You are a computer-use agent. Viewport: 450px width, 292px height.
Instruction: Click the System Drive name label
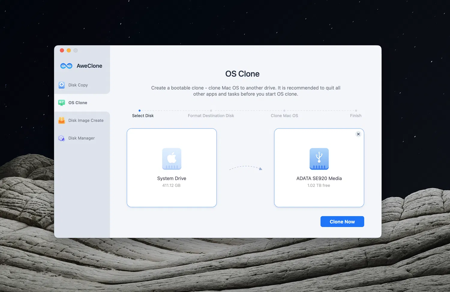click(172, 178)
